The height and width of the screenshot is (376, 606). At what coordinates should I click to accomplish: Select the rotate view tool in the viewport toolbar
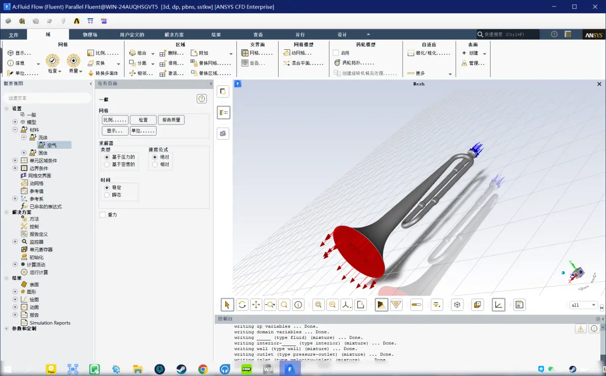point(242,305)
